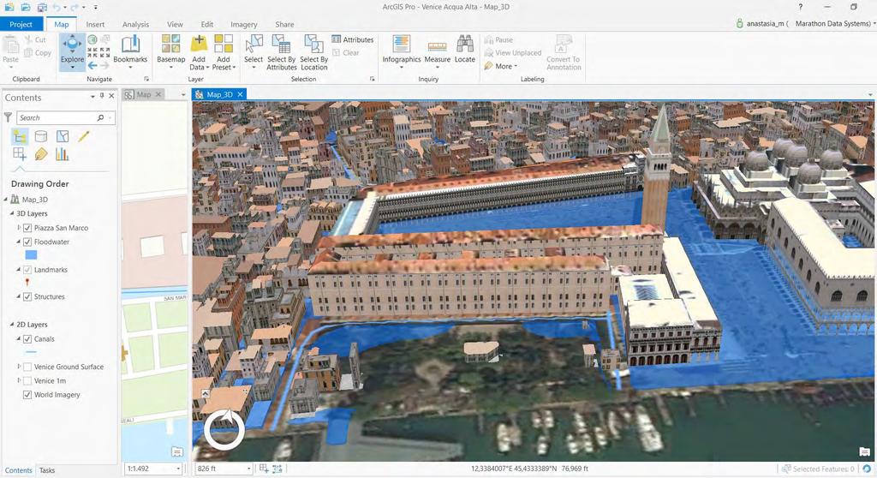The height and width of the screenshot is (478, 877).
Task: Switch to the View ribbon tab
Action: tap(175, 24)
